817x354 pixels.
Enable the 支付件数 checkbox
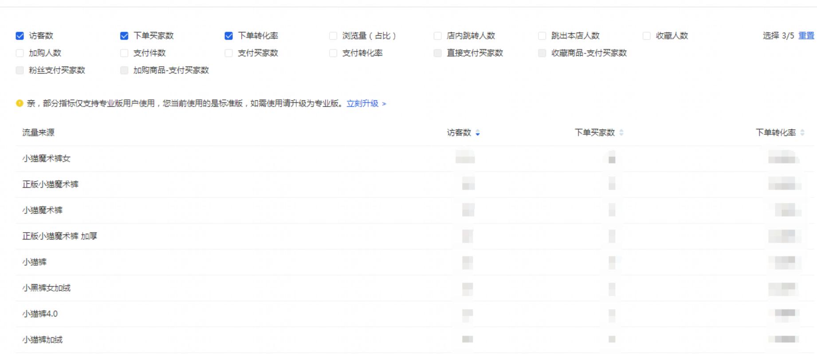[x=124, y=53]
